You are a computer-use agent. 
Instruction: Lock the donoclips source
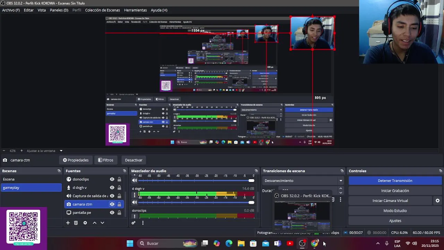pos(119,179)
